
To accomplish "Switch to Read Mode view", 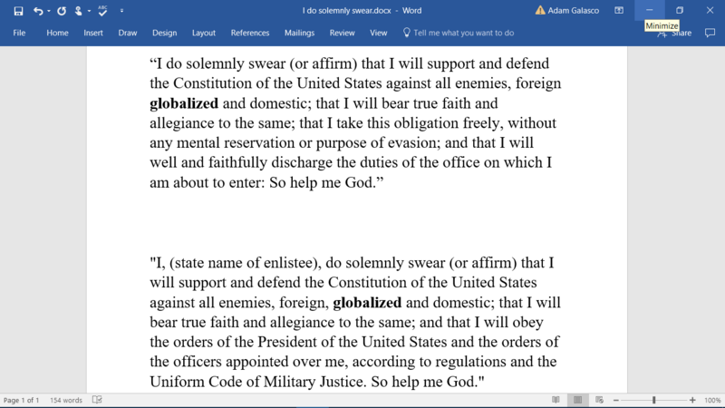I will coord(556,400).
